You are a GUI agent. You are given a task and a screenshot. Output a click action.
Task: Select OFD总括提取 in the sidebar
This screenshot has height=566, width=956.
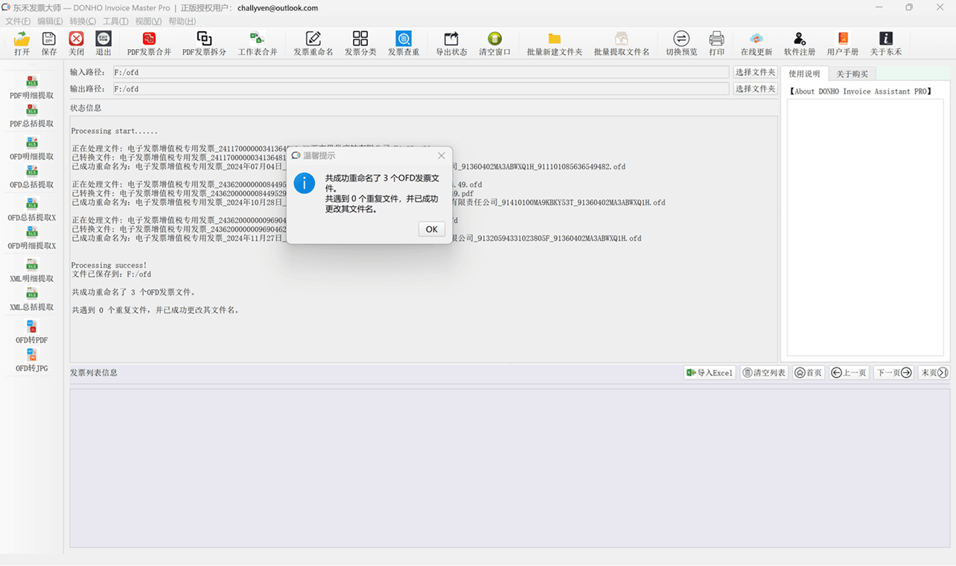(32, 177)
